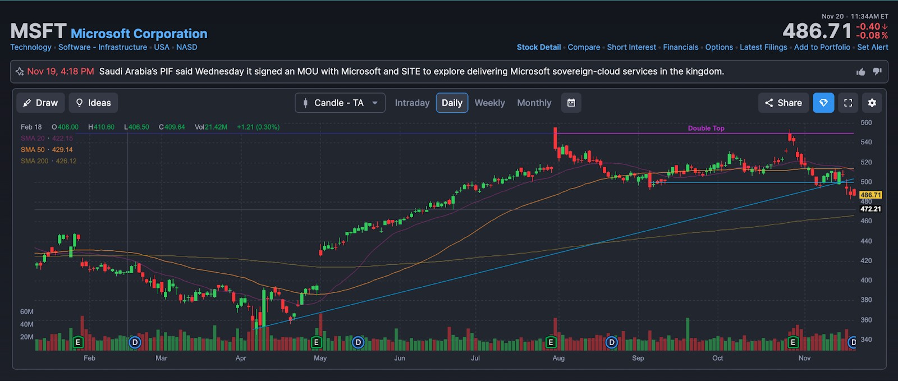
Task: Open the Short Interest link
Action: [x=631, y=47]
